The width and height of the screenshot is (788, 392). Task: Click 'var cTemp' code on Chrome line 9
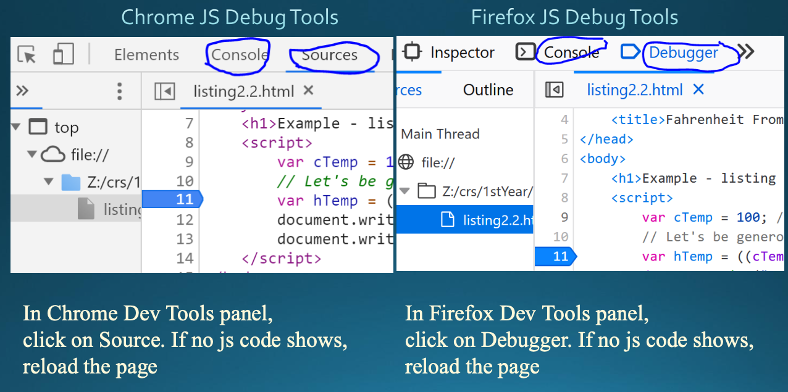tap(317, 162)
